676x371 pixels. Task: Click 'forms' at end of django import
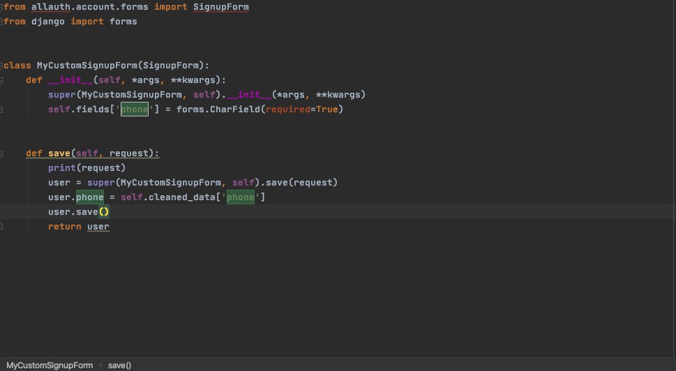pyautogui.click(x=123, y=22)
